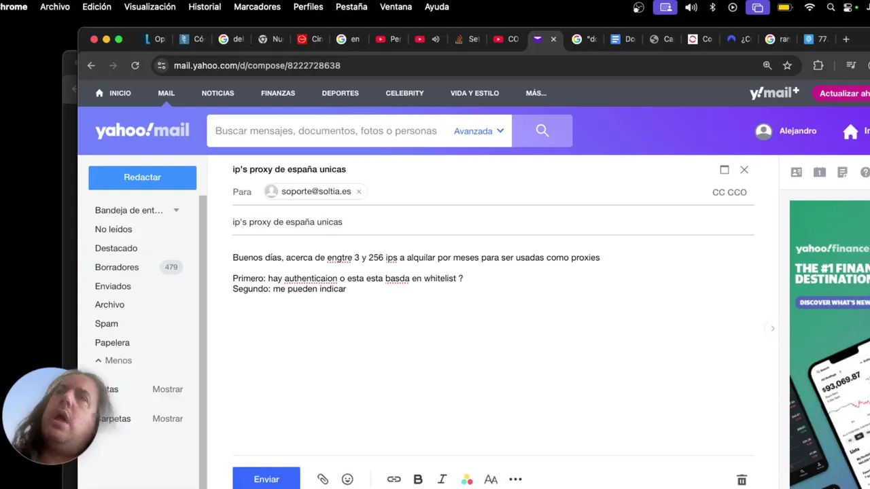Open the Papelera folder
The image size is (870, 489).
coord(112,343)
